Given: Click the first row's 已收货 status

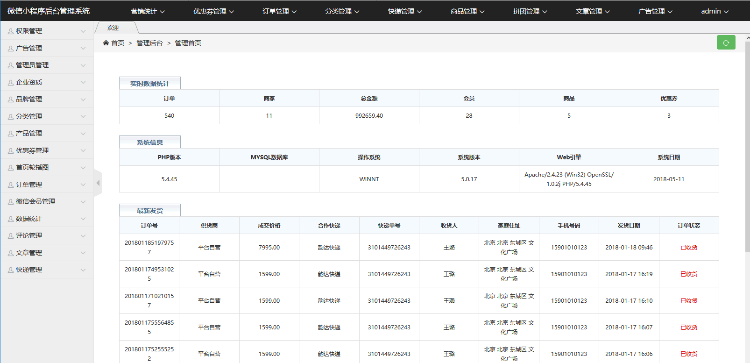Looking at the screenshot, I should click(688, 248).
